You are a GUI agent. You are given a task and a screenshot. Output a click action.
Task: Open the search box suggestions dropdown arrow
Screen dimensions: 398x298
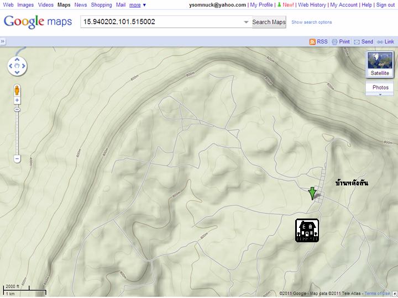click(247, 23)
